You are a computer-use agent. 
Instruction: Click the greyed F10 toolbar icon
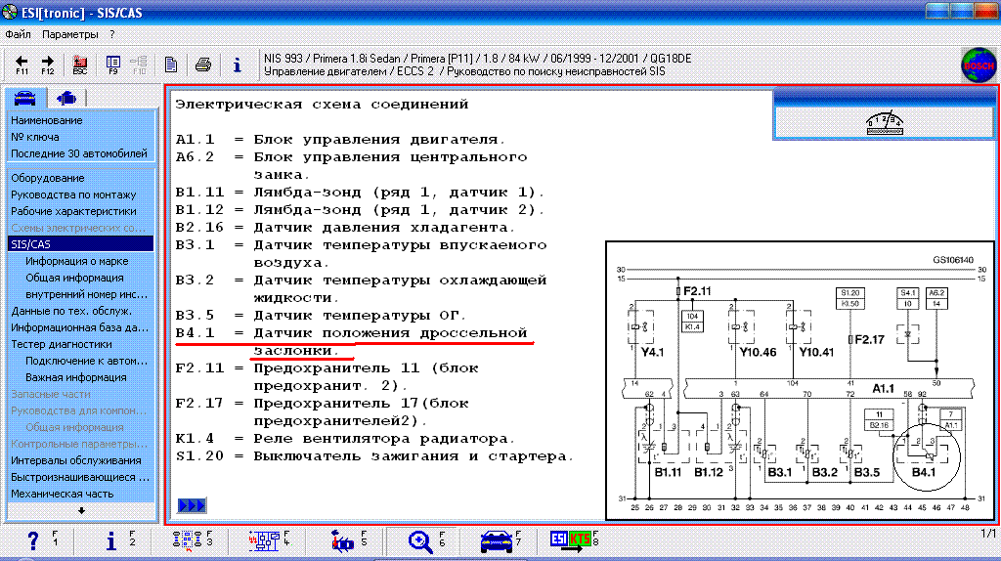[x=139, y=65]
